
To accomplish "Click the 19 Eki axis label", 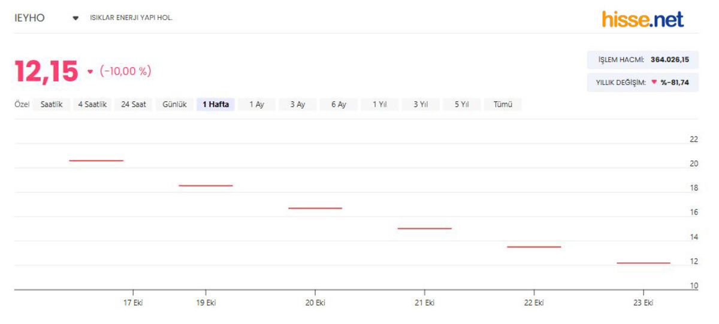I will (206, 303).
